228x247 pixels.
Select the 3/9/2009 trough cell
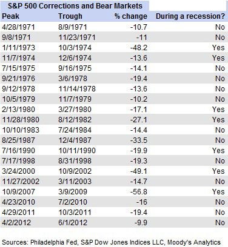pos(73,192)
